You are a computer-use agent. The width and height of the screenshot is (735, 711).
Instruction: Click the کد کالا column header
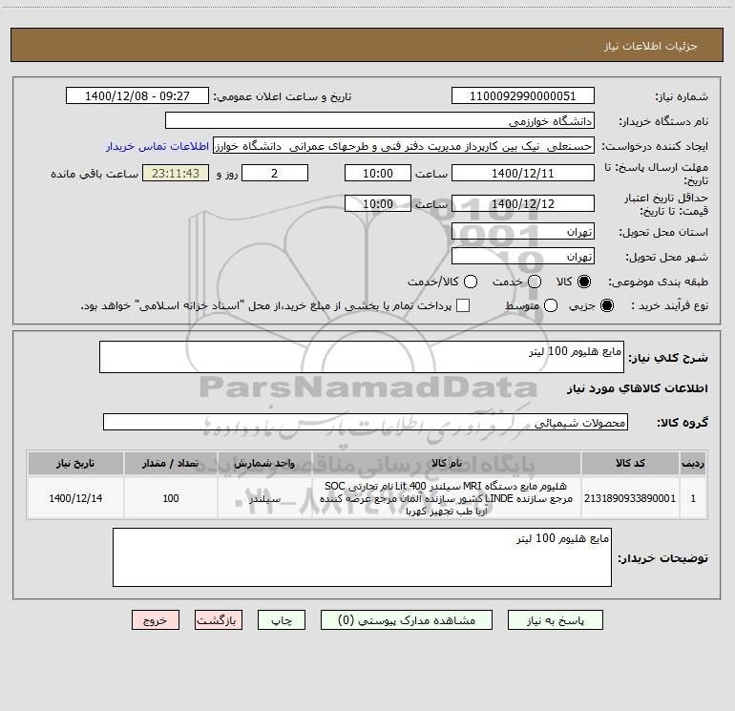(x=630, y=464)
